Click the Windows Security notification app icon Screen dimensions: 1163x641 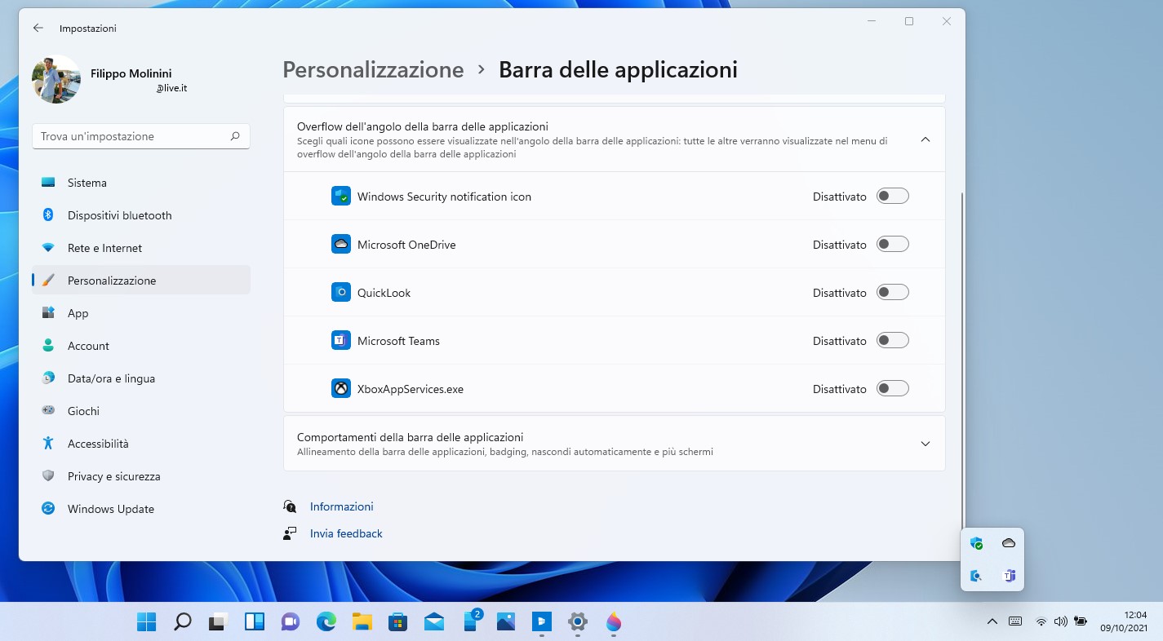tap(340, 197)
